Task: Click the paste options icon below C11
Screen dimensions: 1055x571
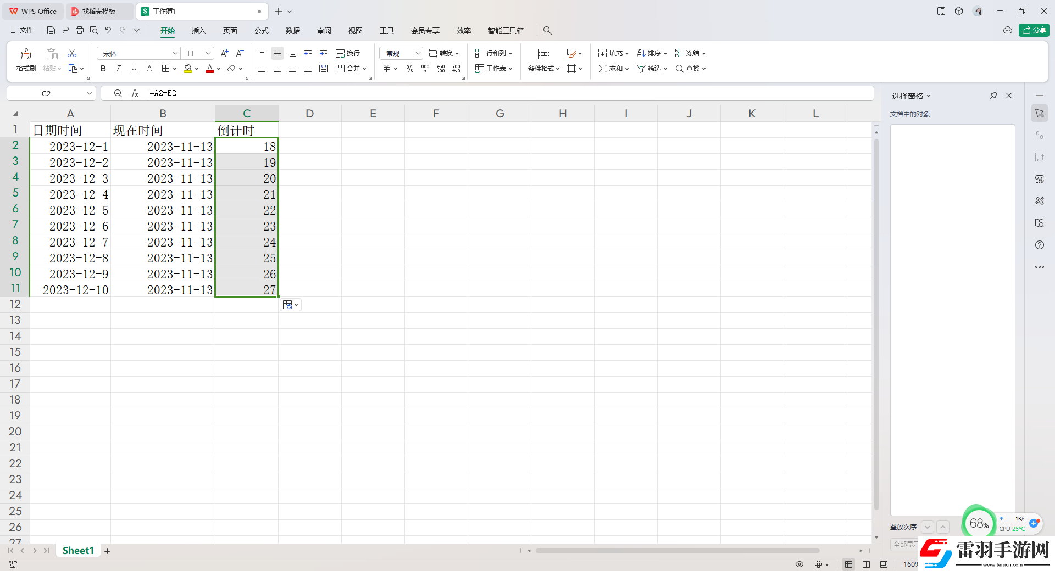Action: tap(290, 305)
